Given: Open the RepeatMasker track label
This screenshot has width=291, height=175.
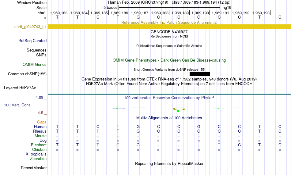Looking at the screenshot, I should (x=34, y=168).
